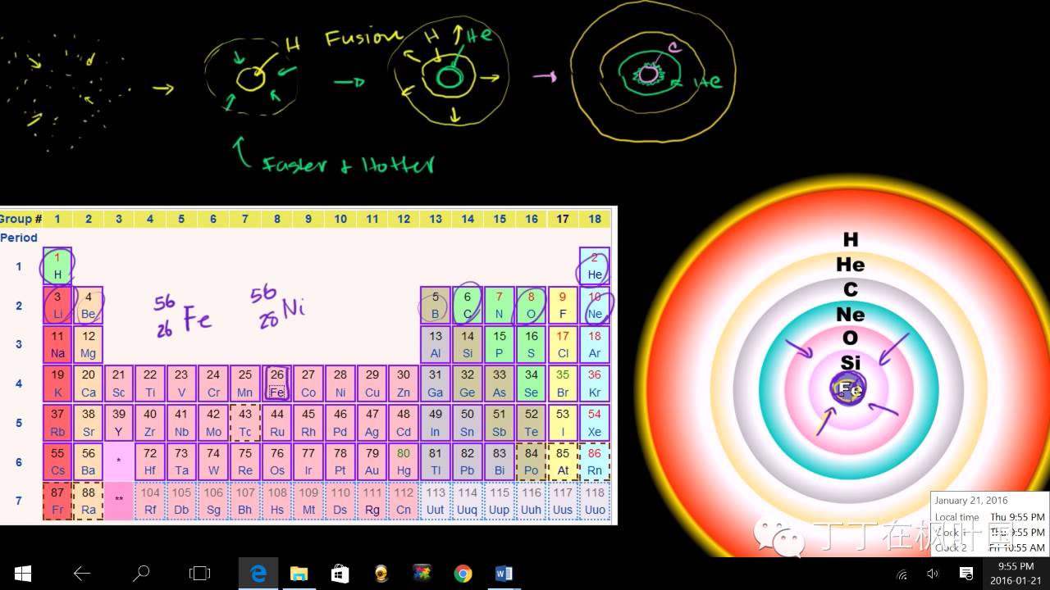
Task: Select magnesium cell "12 Mg"
Action: pyautogui.click(x=88, y=345)
